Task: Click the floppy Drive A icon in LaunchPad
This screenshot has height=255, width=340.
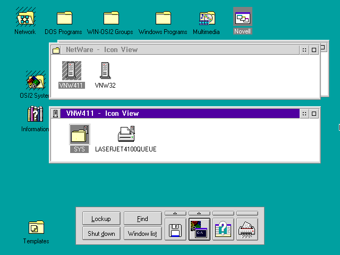Action: tap(175, 229)
